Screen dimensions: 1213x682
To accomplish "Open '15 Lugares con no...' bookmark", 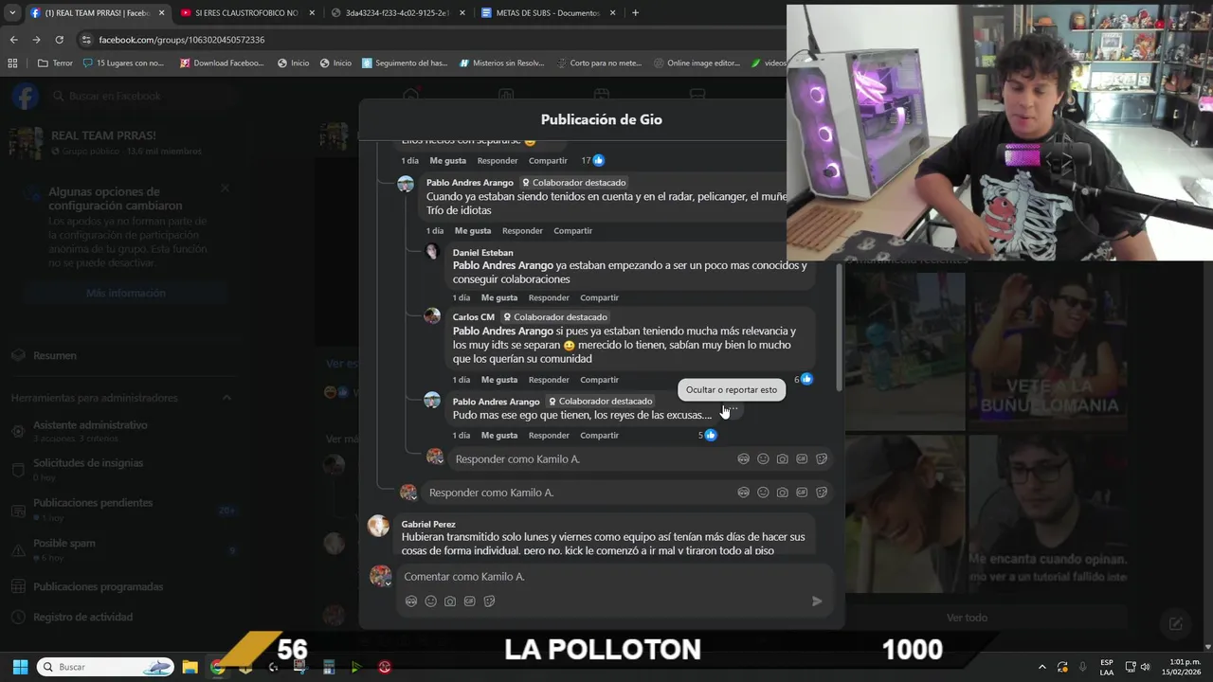I will 123,63.
